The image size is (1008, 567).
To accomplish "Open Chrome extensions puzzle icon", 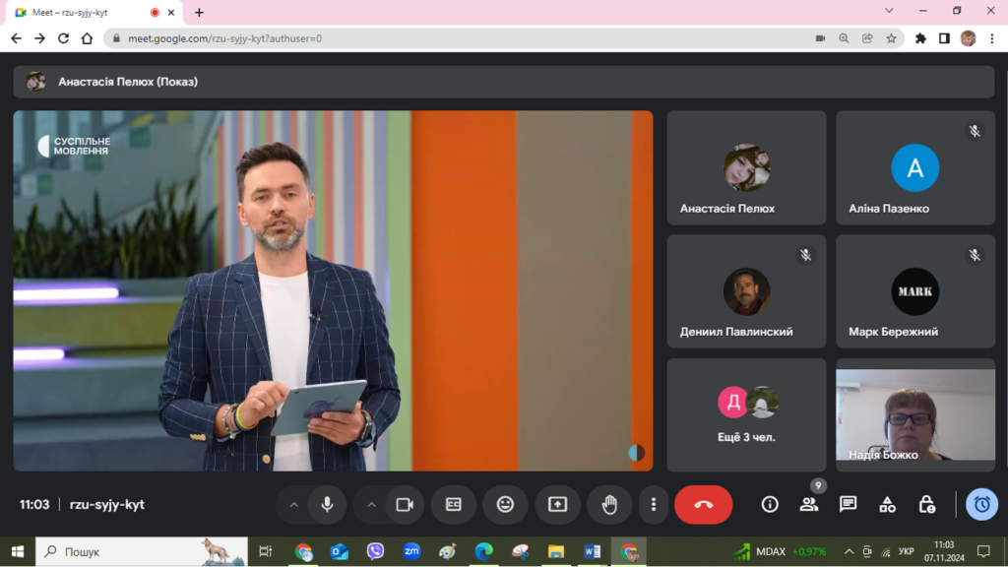I will point(920,38).
